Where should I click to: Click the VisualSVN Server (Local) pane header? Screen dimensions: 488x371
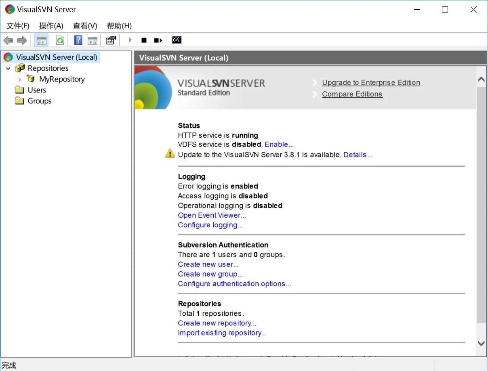click(310, 58)
